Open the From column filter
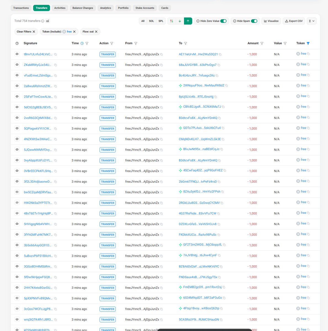The height and width of the screenshot is (331, 328). [136, 43]
